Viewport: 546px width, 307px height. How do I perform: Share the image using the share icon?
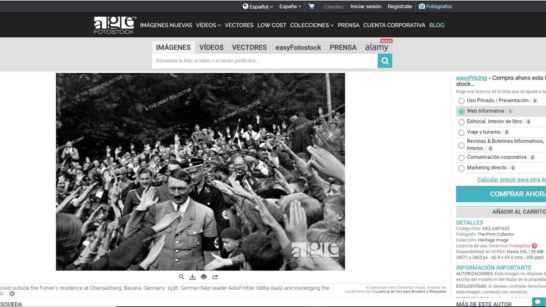click(x=215, y=277)
